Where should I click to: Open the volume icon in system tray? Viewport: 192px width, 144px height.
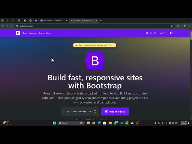pyautogui.click(x=170, y=123)
